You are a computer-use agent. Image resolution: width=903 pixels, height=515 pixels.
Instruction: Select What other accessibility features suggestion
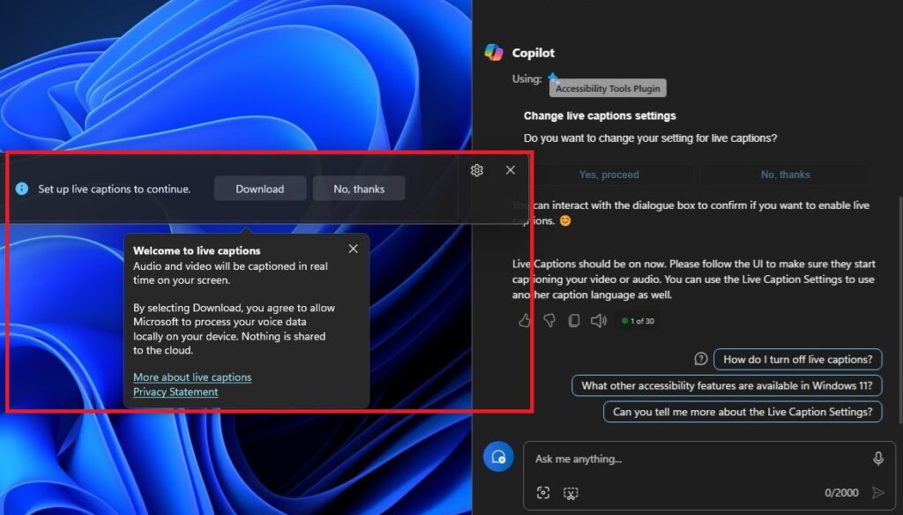click(x=727, y=386)
